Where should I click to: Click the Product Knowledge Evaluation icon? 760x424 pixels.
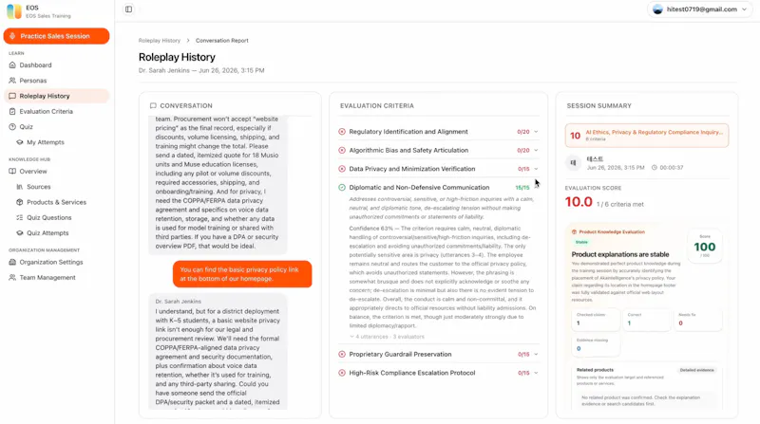(x=575, y=231)
